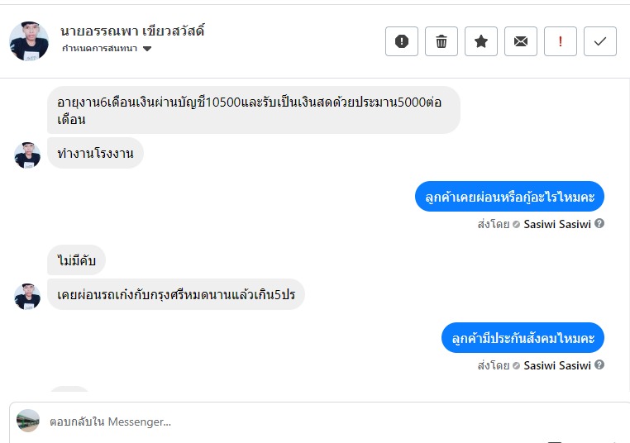Mark conversation unread with the envelope icon
The image size is (630, 443).
521,41
